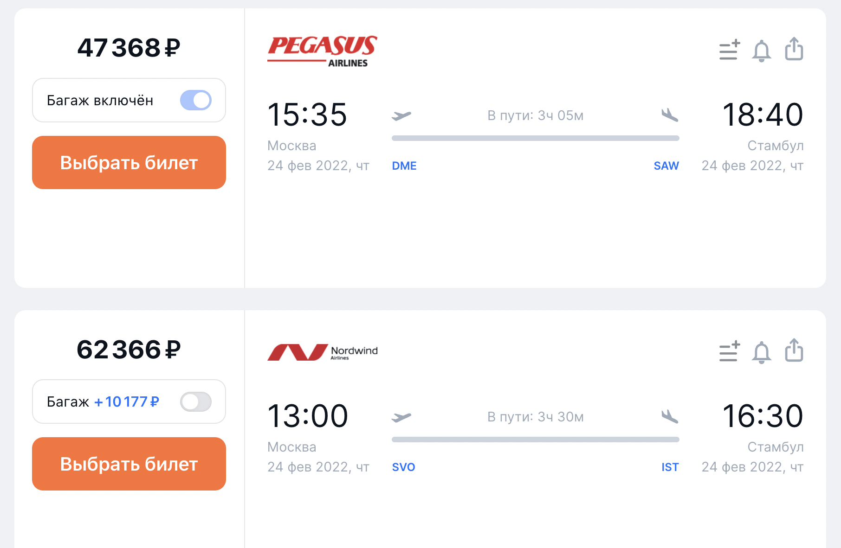
Task: Turn off the included baggage toggle
Action: 196,100
